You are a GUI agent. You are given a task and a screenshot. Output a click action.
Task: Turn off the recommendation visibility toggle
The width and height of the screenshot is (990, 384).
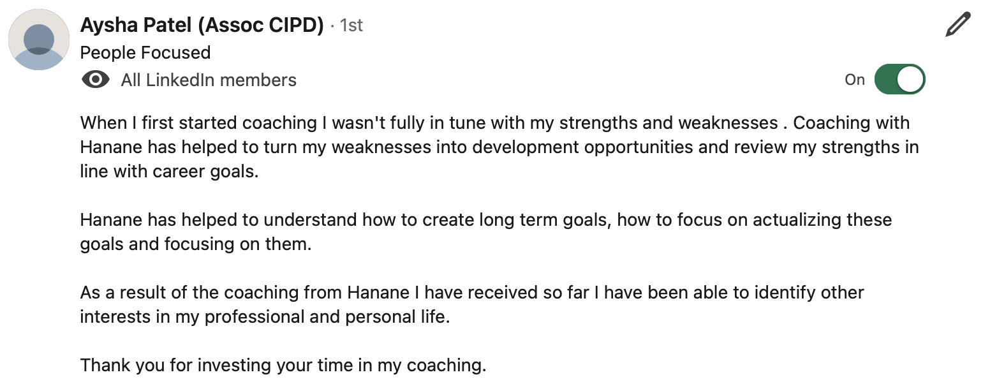(x=899, y=80)
